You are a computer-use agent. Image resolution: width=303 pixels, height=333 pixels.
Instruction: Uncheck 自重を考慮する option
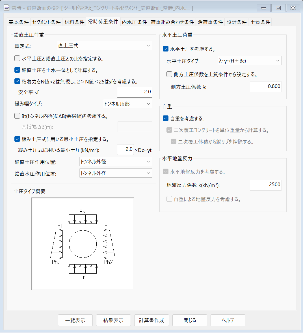coord(166,119)
